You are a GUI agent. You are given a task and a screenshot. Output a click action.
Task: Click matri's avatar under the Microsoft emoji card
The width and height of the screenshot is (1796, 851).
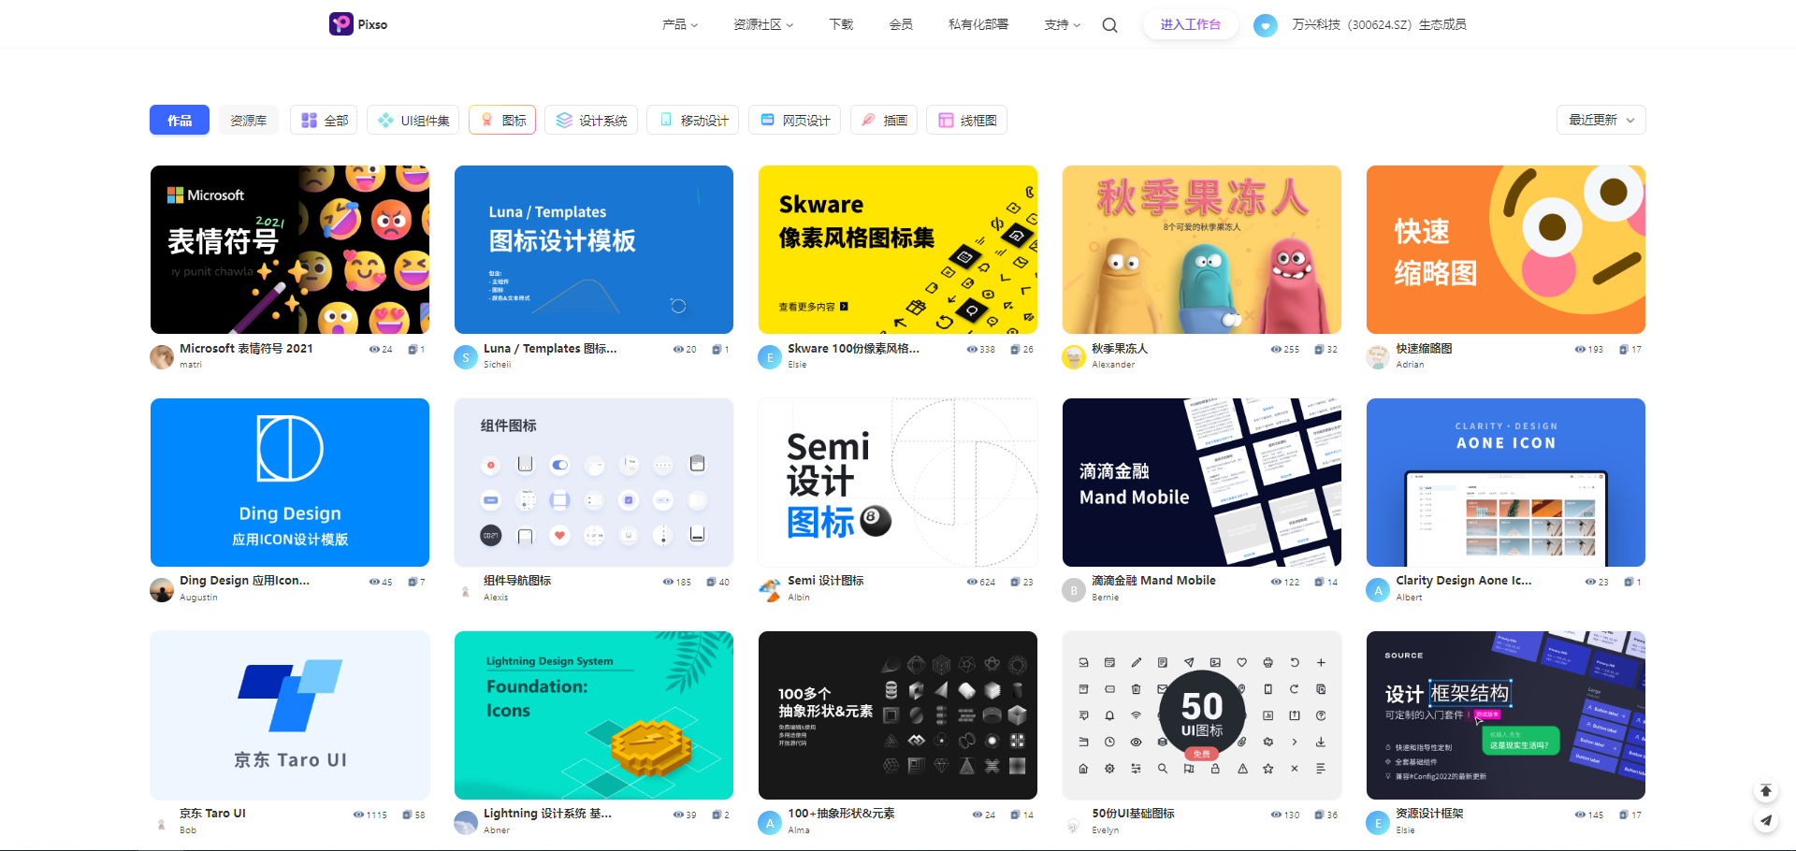162,356
